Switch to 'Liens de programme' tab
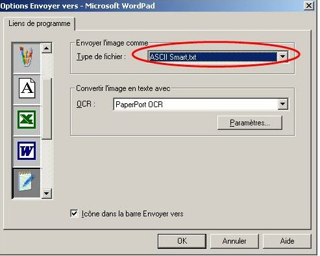This screenshot has height=256, width=320. [x=39, y=23]
